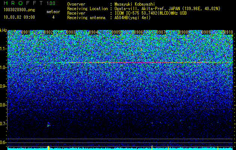Viewport: 236px width, 150px height.
Task: Click the 0908 time marker
Action: [183, 32]
